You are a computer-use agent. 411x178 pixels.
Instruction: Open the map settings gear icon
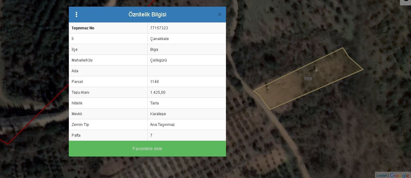[406, 1]
